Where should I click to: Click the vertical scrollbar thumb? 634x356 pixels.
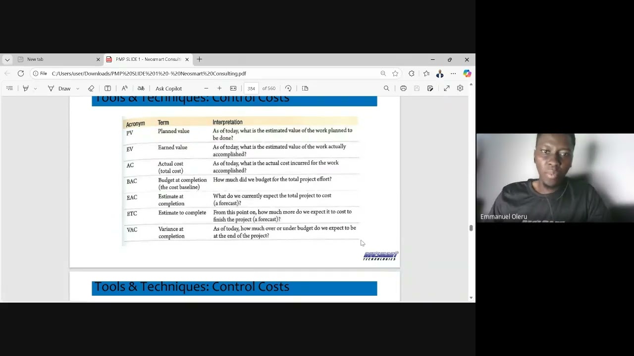[x=471, y=228]
